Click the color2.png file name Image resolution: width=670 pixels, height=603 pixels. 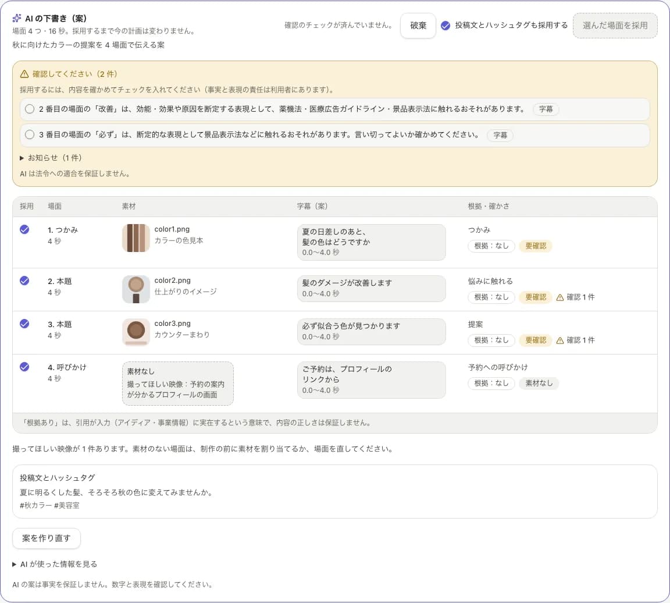coord(172,281)
